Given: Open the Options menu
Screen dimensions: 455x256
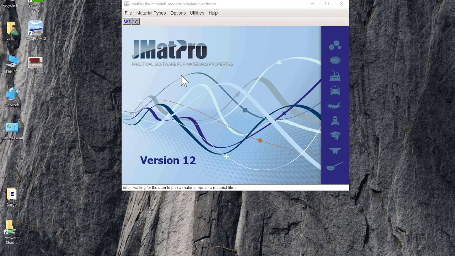Looking at the screenshot, I should tap(178, 13).
